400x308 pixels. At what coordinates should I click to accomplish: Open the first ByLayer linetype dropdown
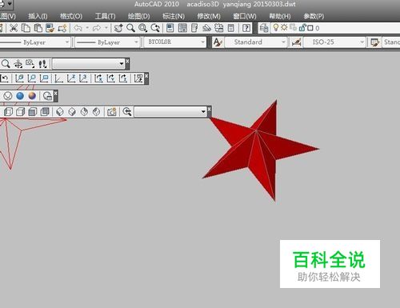point(34,42)
